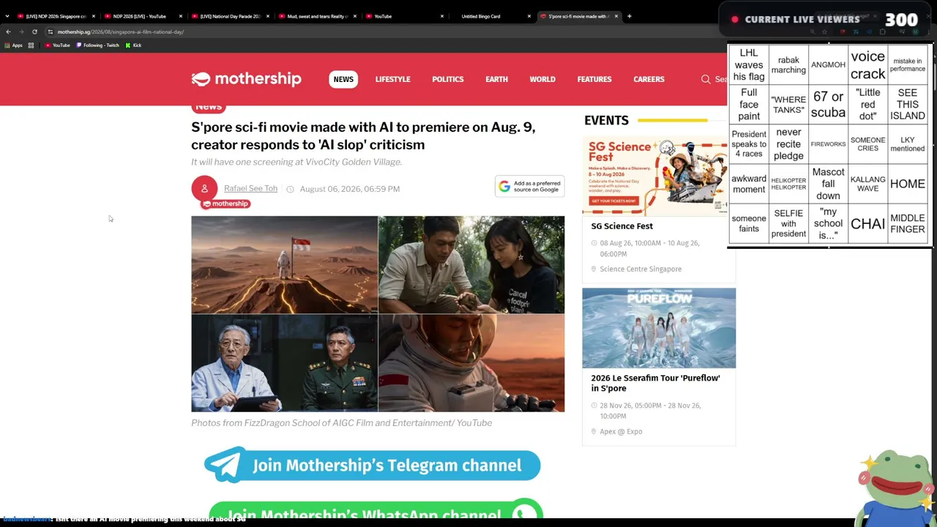Image resolution: width=937 pixels, height=527 pixels.
Task: Mark the 'MIDDLE FINGER' bingo square
Action: (908, 223)
